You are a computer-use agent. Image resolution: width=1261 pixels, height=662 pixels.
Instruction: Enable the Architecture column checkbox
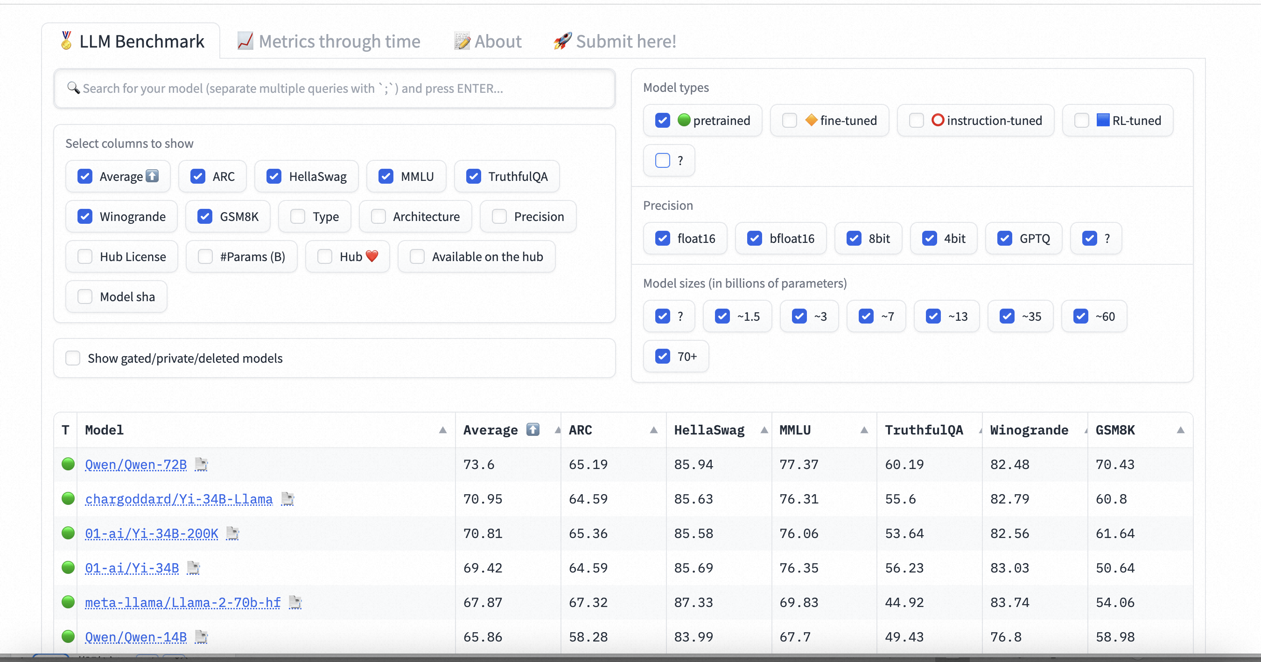point(378,217)
